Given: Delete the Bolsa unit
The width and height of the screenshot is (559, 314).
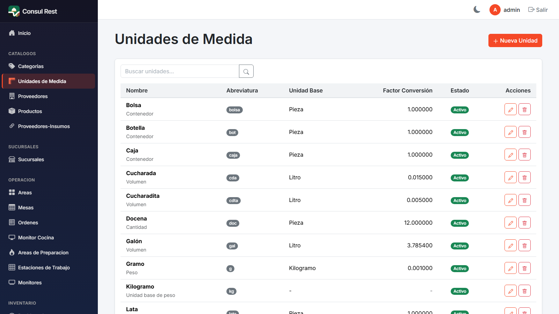Looking at the screenshot, I should 524,110.
